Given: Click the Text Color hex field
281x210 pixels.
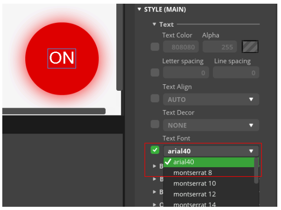Looking at the screenshot, I should point(181,47).
